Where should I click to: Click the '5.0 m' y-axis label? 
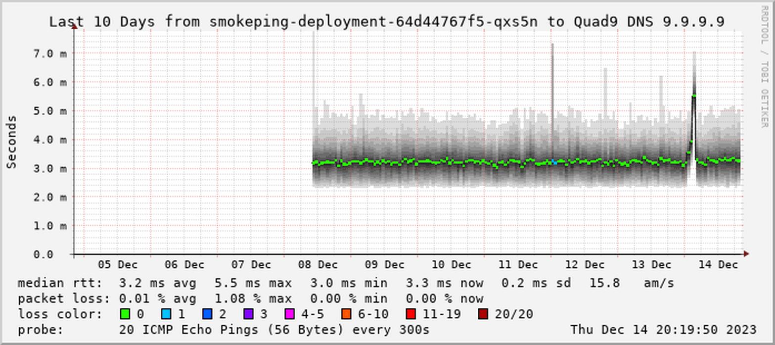pos(49,111)
